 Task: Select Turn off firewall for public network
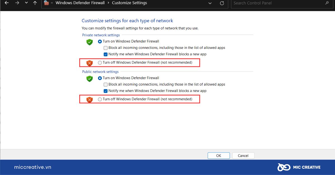click(100, 99)
